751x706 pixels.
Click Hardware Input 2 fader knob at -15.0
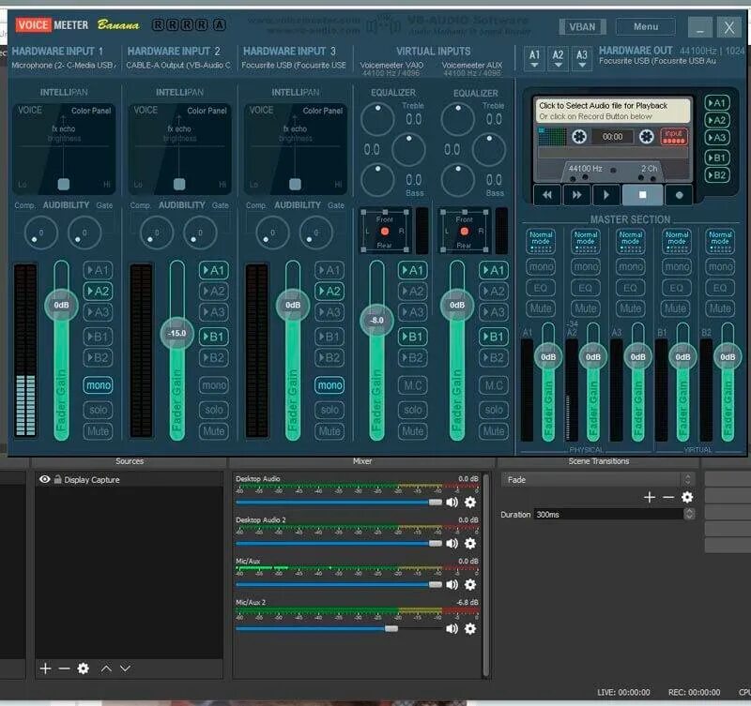pyautogui.click(x=176, y=334)
